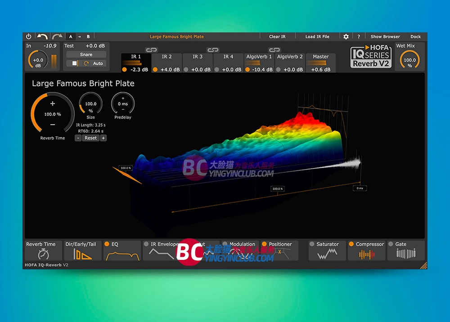Open settings with the gear icon
Screen dimensions: 450x322
click(x=346, y=36)
